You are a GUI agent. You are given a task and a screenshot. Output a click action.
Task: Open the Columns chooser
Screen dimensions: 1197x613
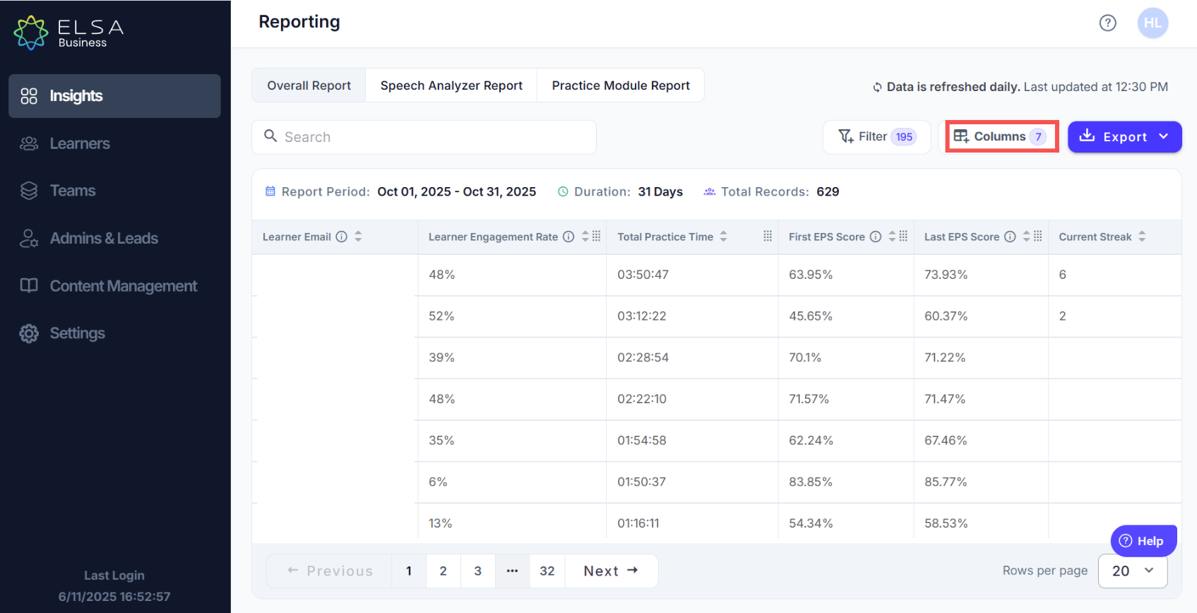1001,136
